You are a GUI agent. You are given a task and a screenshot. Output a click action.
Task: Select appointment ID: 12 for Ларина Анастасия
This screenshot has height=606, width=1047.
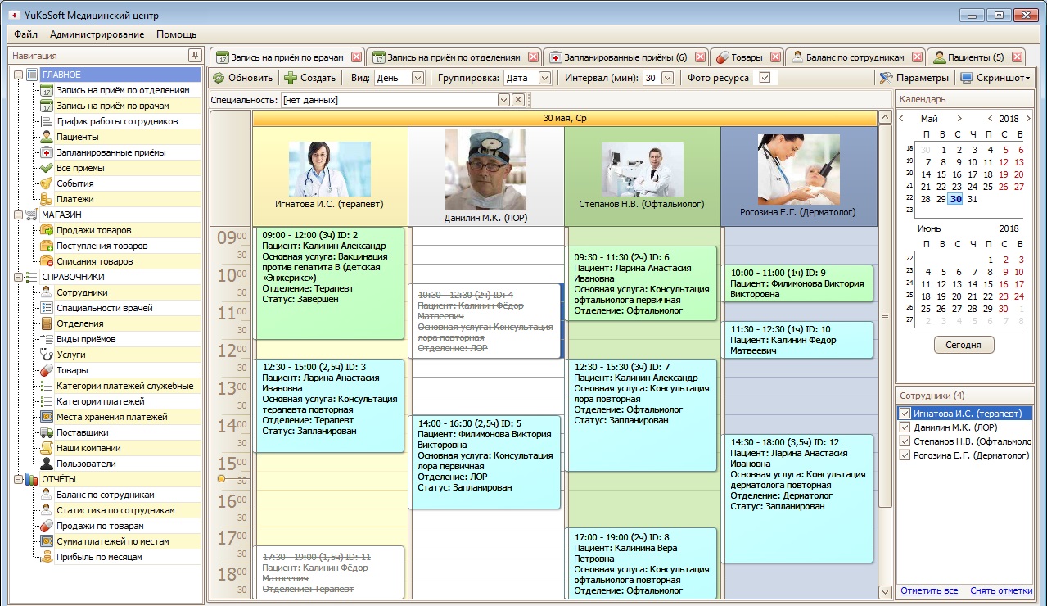[x=797, y=499]
